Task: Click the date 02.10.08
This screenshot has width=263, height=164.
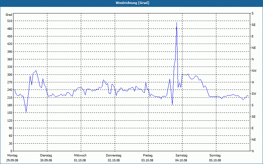Action: (114, 160)
